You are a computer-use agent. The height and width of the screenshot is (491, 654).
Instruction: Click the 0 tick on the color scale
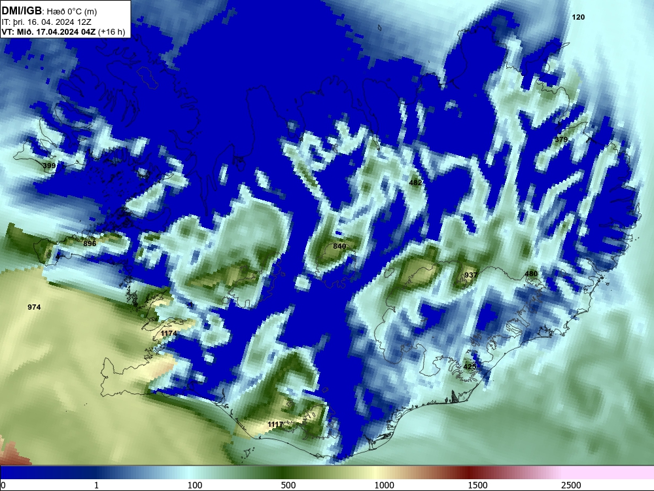click(3, 485)
